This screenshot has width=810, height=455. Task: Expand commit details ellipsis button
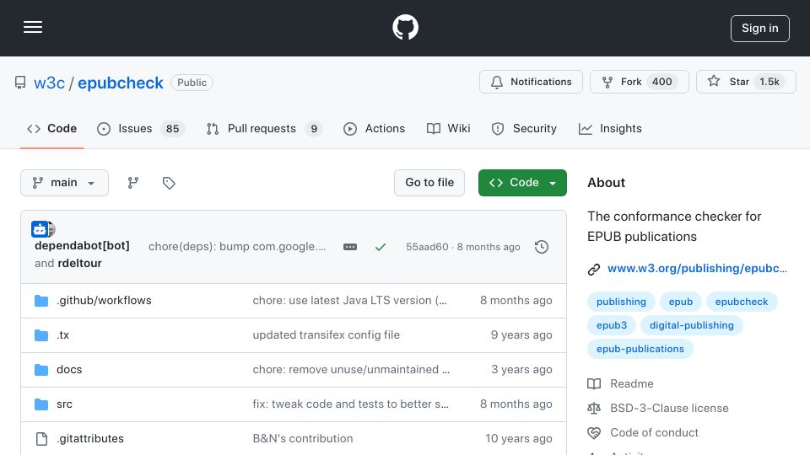point(349,247)
